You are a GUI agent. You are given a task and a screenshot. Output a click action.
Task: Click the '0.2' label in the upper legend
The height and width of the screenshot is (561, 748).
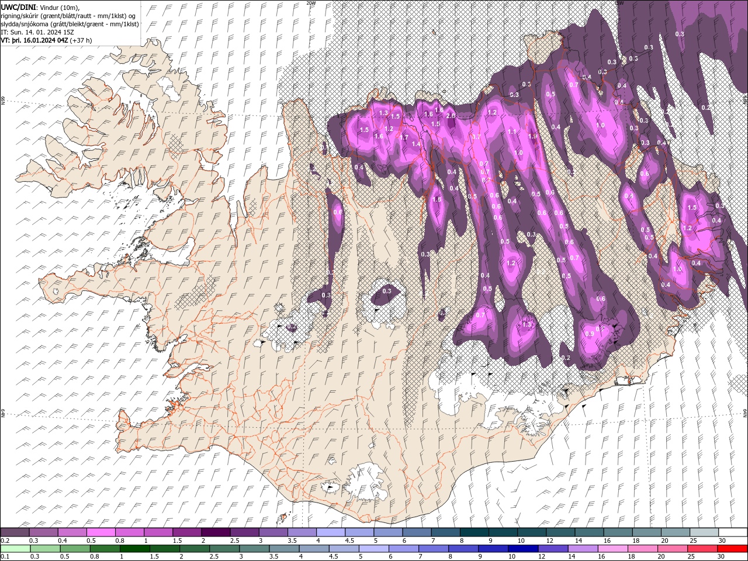[x=5, y=541]
